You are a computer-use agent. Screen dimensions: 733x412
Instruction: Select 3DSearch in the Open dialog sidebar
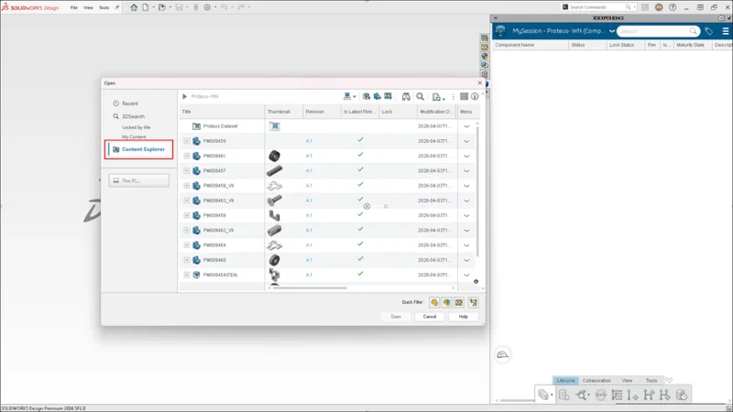pos(133,116)
